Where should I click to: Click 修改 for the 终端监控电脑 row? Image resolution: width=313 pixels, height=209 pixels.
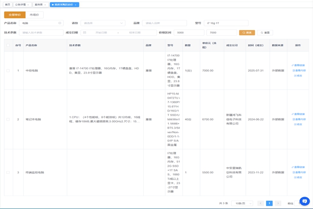(298, 177)
